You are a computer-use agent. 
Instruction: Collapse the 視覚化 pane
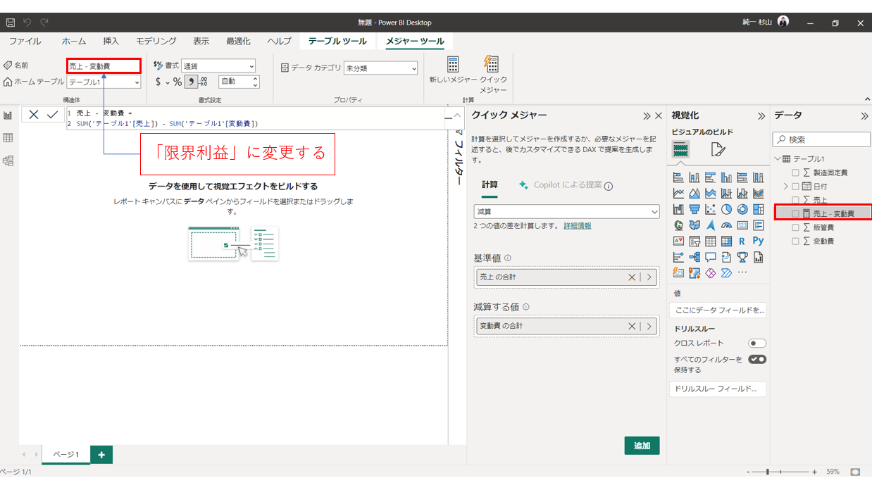tap(761, 116)
